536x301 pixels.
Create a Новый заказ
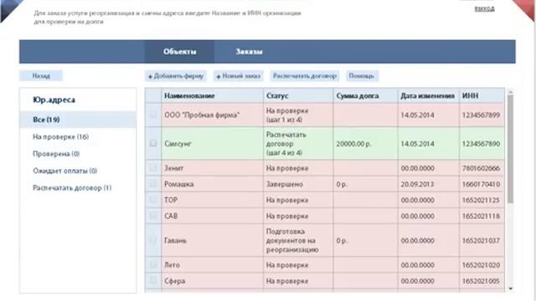pyautogui.click(x=239, y=76)
